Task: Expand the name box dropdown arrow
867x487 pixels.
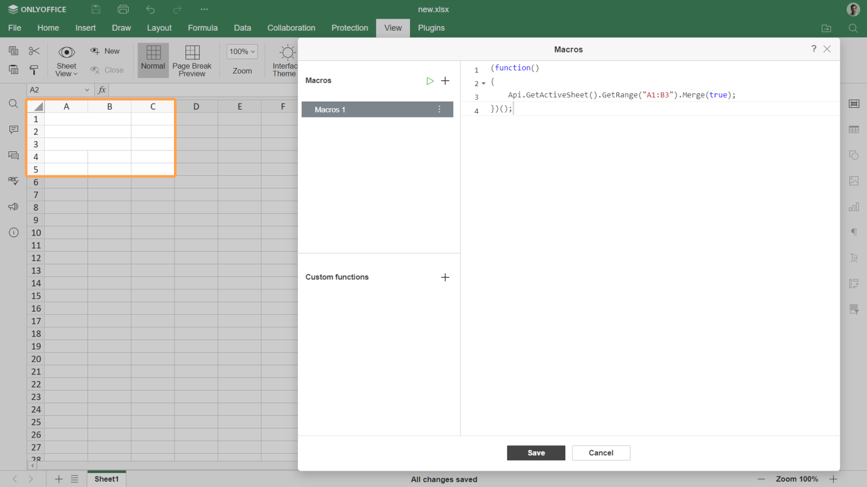Action: coord(87,90)
